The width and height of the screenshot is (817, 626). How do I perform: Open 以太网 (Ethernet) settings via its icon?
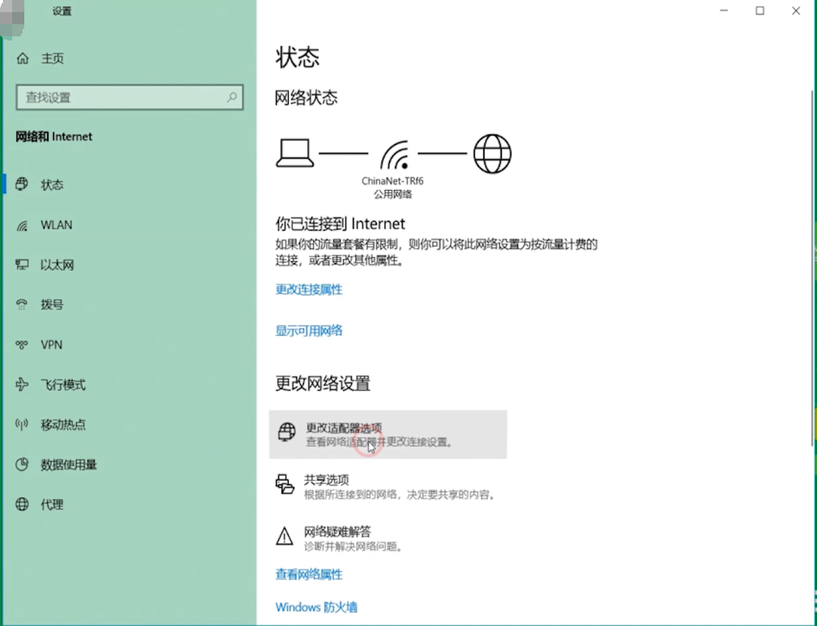point(23,264)
